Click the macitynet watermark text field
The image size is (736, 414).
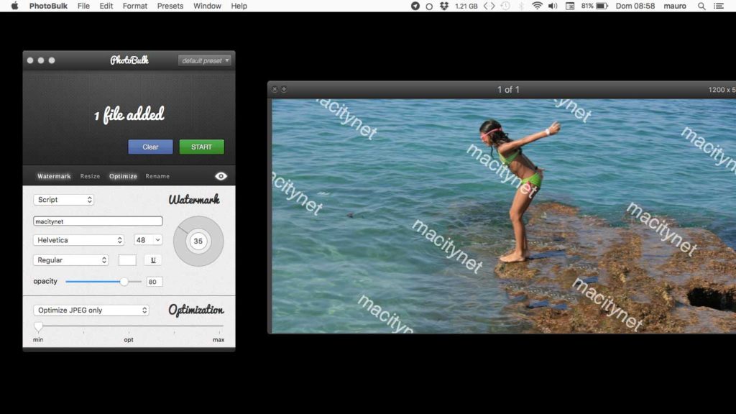(x=98, y=221)
